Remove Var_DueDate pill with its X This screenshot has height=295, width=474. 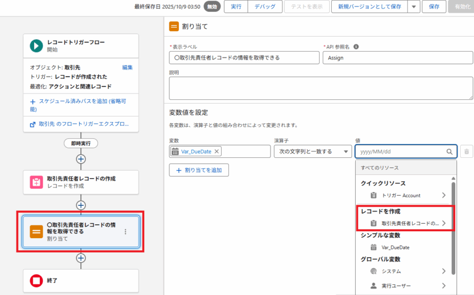point(217,151)
